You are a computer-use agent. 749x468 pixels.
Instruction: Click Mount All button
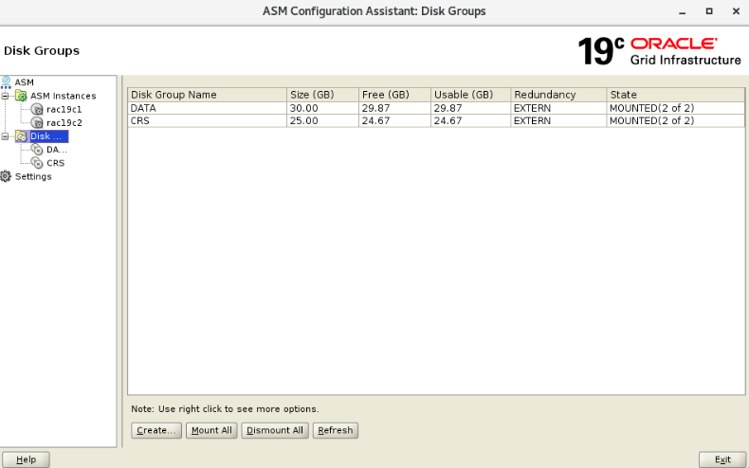211,430
